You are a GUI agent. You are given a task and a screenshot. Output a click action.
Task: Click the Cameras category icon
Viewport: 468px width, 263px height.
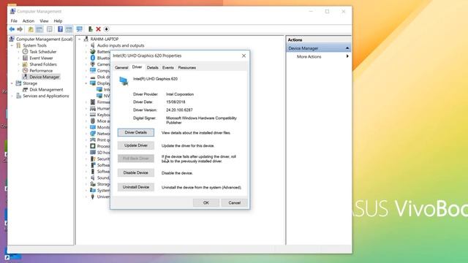[93, 64]
